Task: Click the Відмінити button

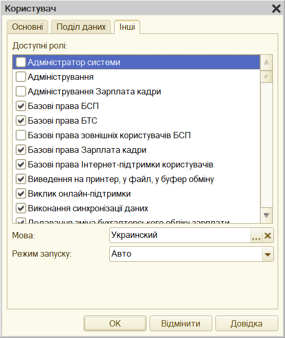Action: tap(180, 323)
